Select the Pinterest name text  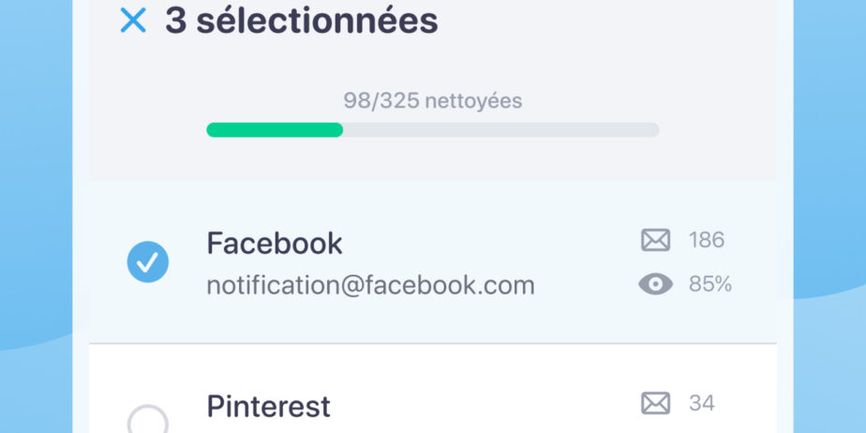point(268,407)
